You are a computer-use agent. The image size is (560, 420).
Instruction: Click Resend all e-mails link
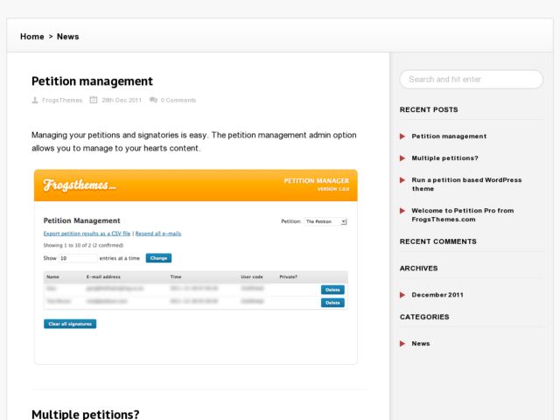(158, 234)
